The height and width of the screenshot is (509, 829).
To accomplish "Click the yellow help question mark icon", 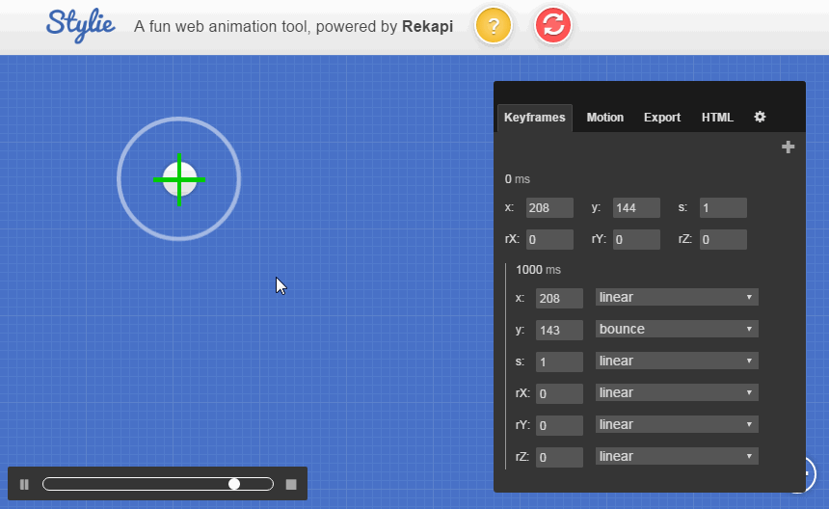I will (494, 25).
